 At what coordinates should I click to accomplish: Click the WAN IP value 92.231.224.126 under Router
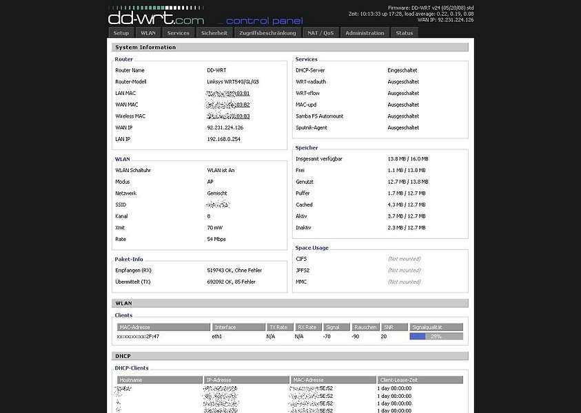pyautogui.click(x=225, y=127)
